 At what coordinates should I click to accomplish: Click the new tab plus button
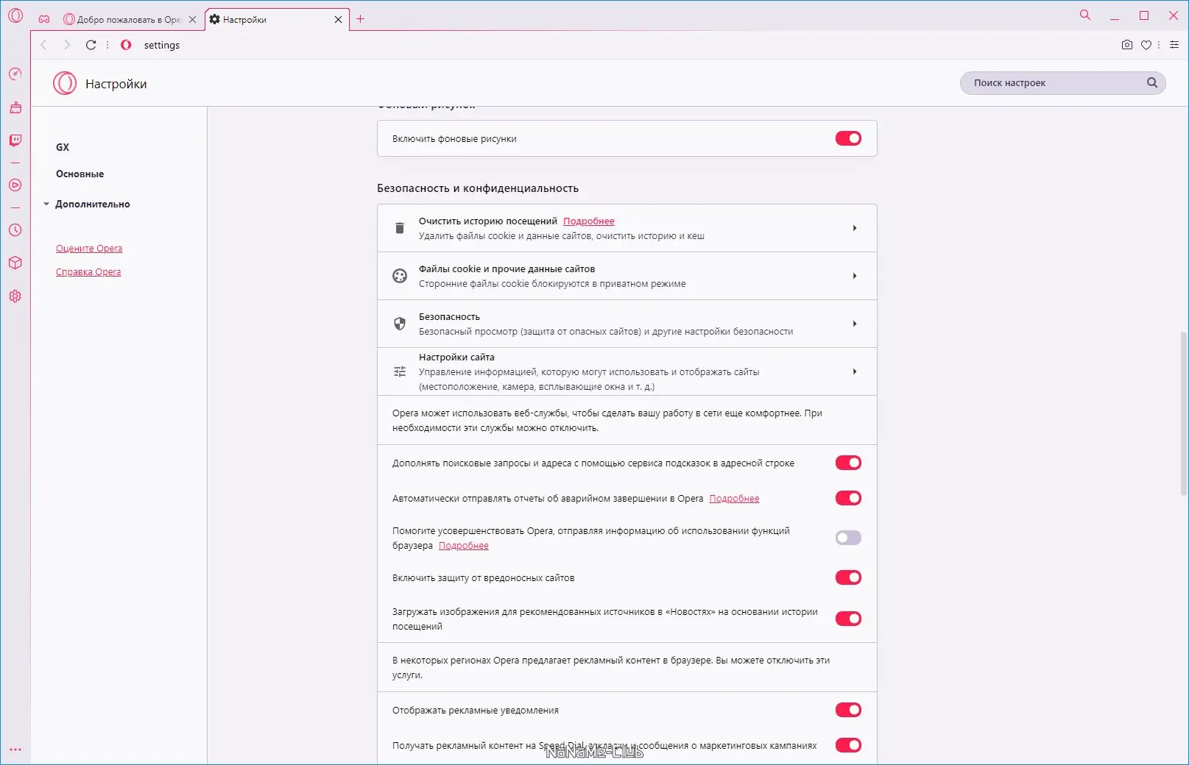pyautogui.click(x=361, y=19)
